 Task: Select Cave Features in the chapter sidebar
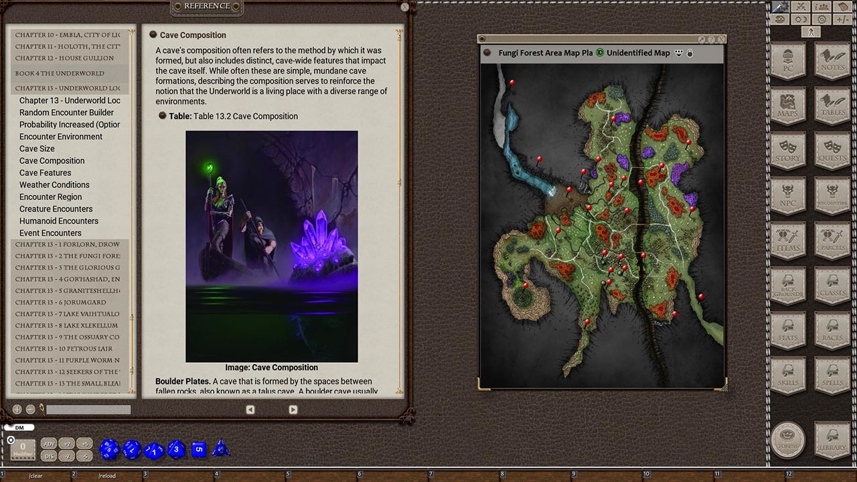pos(45,173)
